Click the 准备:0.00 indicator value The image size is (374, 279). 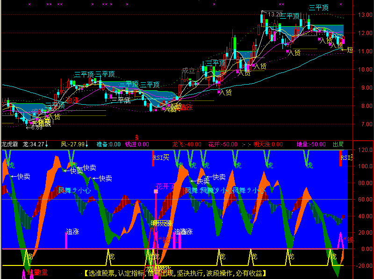pos(108,144)
